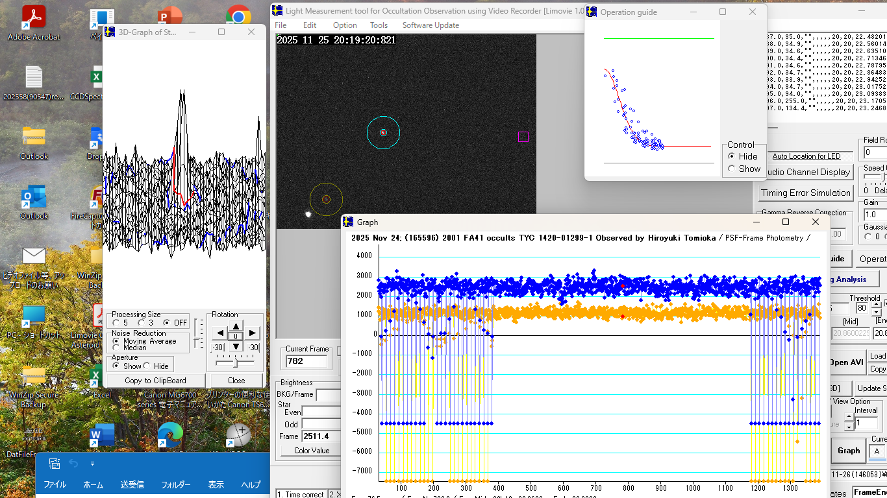Increase the Threshold value stepper

(x=876, y=305)
